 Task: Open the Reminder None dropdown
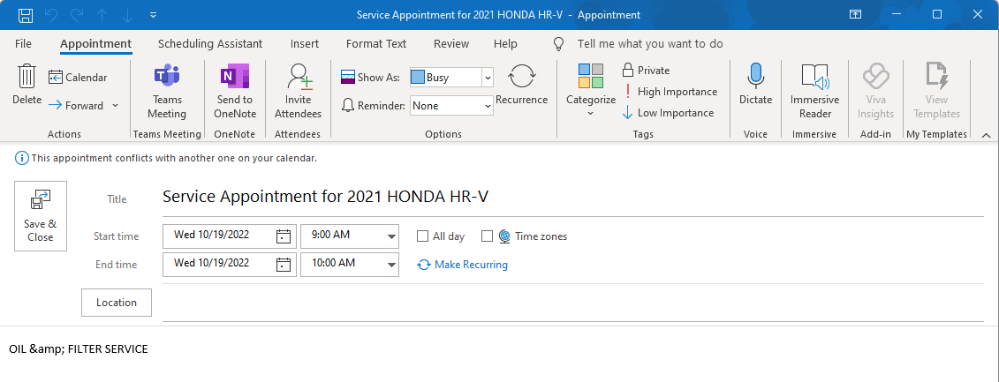pyautogui.click(x=488, y=106)
